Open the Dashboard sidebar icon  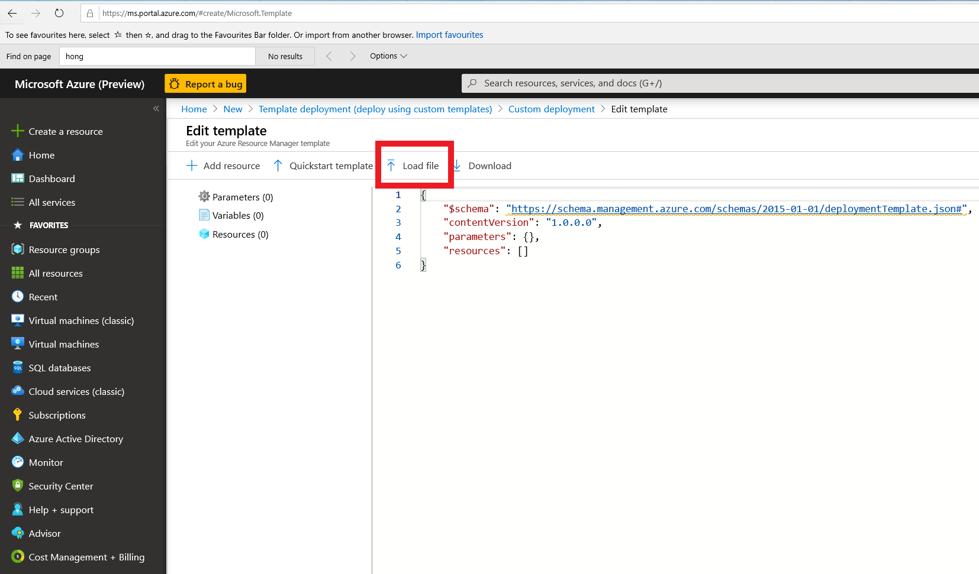click(18, 179)
